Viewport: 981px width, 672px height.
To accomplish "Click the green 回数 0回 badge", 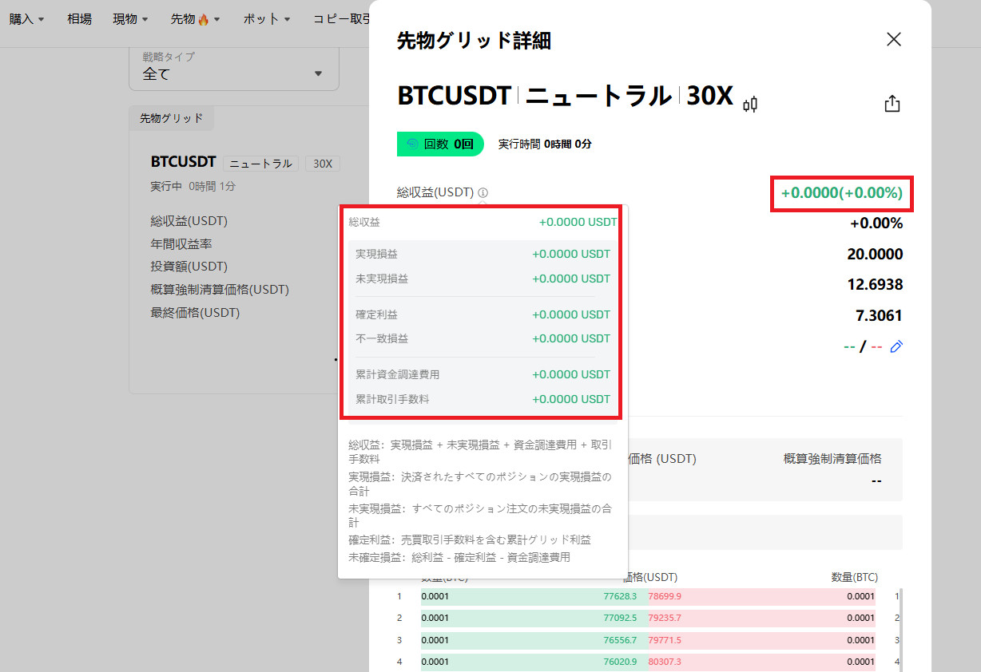I will click(x=440, y=144).
